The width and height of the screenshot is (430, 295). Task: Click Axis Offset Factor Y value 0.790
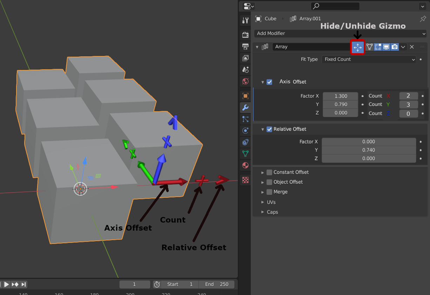pos(340,104)
